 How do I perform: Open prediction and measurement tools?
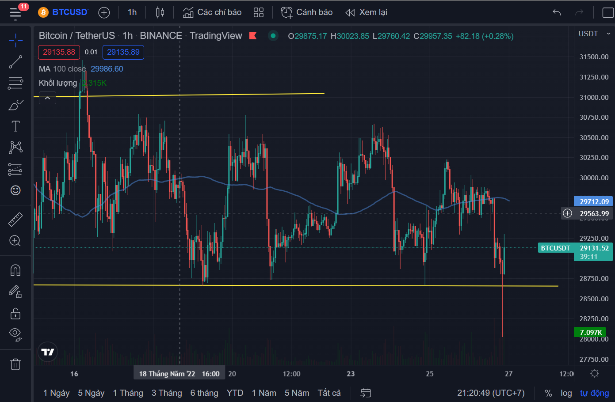[15, 169]
